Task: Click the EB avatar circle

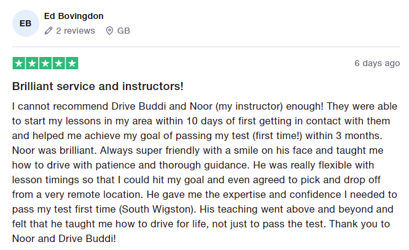Action: pos(26,23)
